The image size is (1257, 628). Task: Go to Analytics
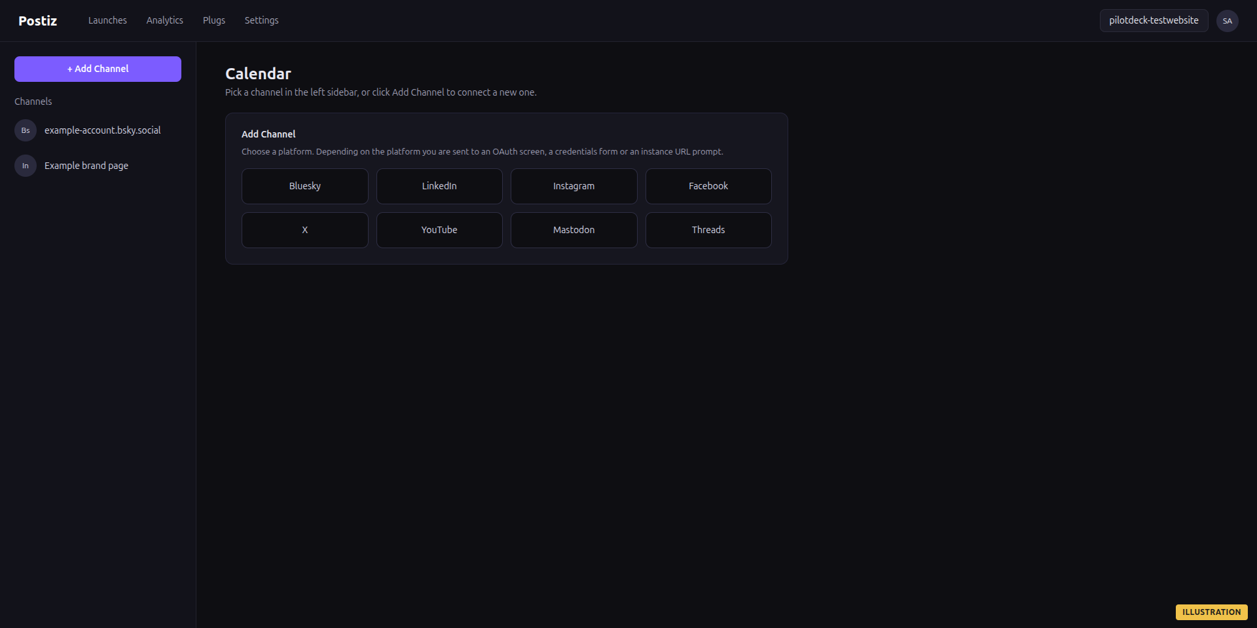coord(165,20)
